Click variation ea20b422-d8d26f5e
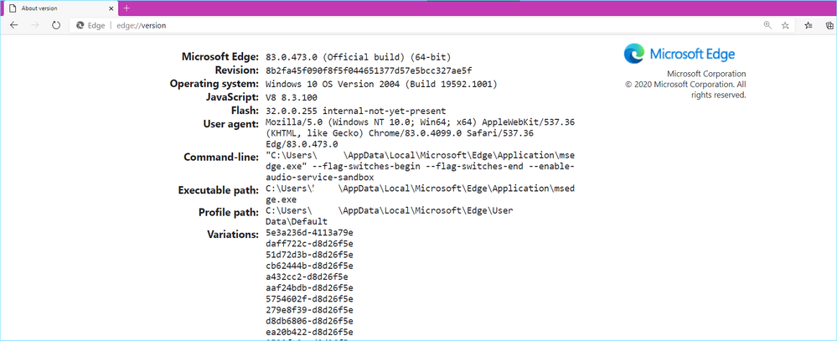The image size is (837, 341). pyautogui.click(x=309, y=333)
